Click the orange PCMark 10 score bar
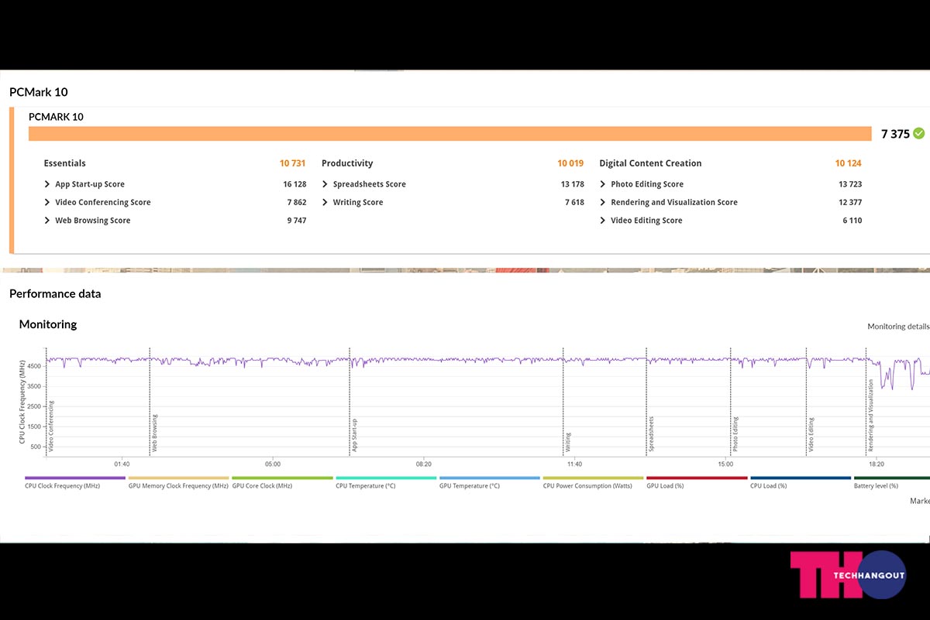Viewport: 930px width, 620px height. point(450,134)
